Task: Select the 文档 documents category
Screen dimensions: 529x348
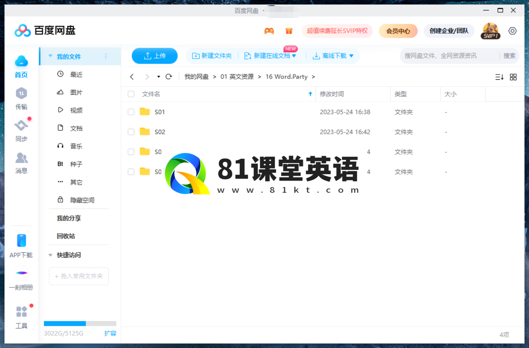Action: click(x=76, y=128)
